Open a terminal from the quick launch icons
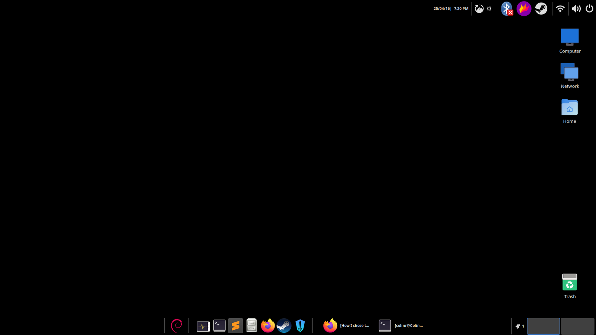 click(219, 325)
